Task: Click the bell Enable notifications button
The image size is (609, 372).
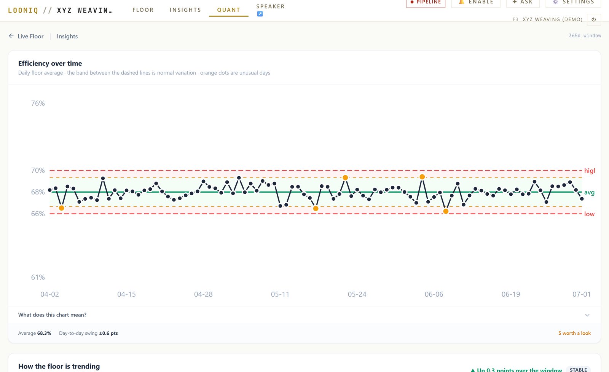Action: point(476,3)
